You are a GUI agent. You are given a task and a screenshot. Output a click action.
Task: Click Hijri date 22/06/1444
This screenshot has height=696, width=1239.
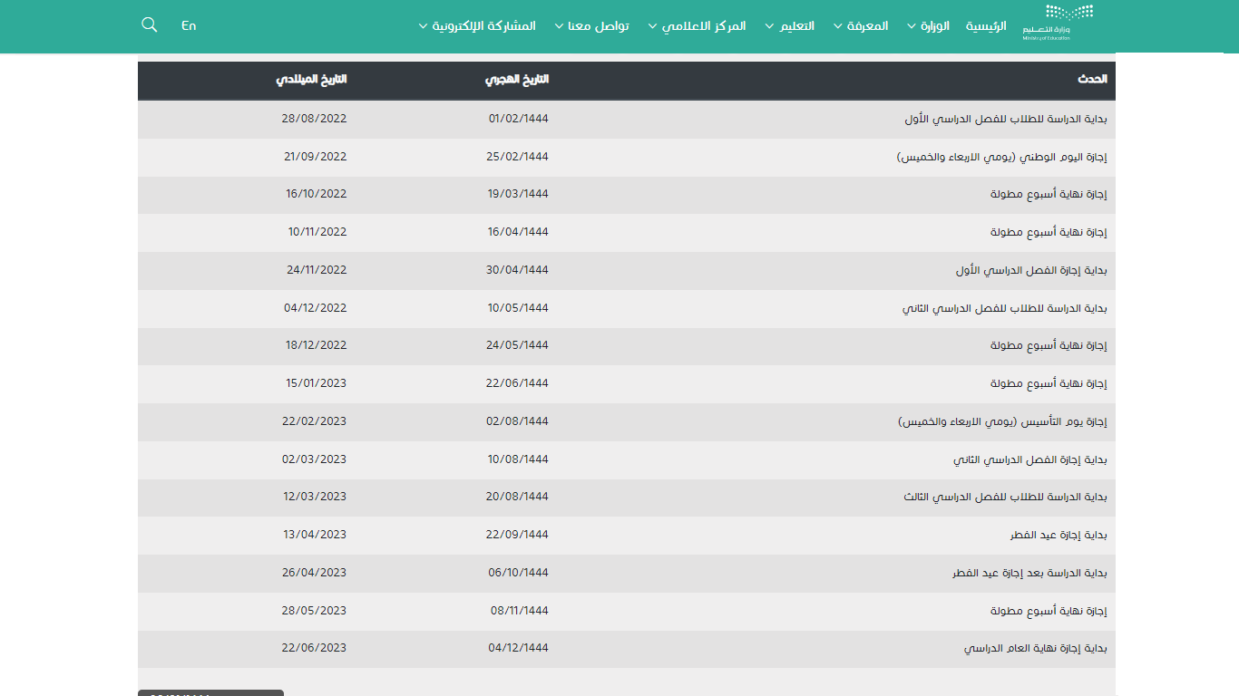518,383
